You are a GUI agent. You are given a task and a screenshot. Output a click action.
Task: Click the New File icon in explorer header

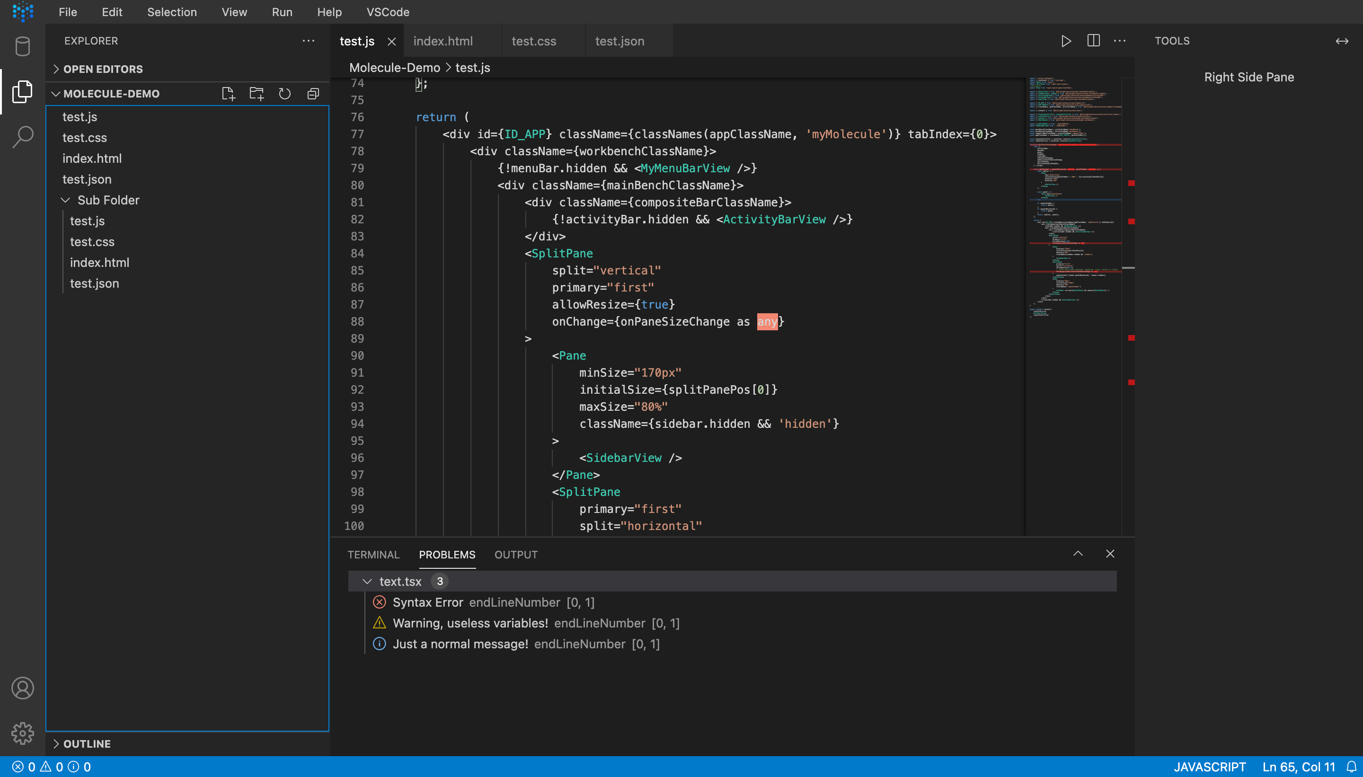coord(228,94)
